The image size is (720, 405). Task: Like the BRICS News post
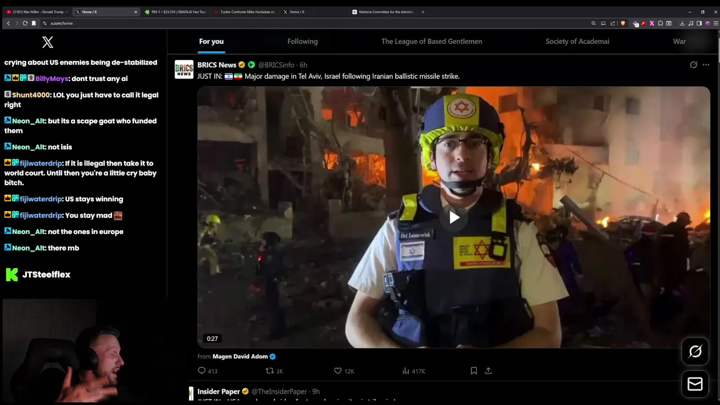(x=344, y=371)
